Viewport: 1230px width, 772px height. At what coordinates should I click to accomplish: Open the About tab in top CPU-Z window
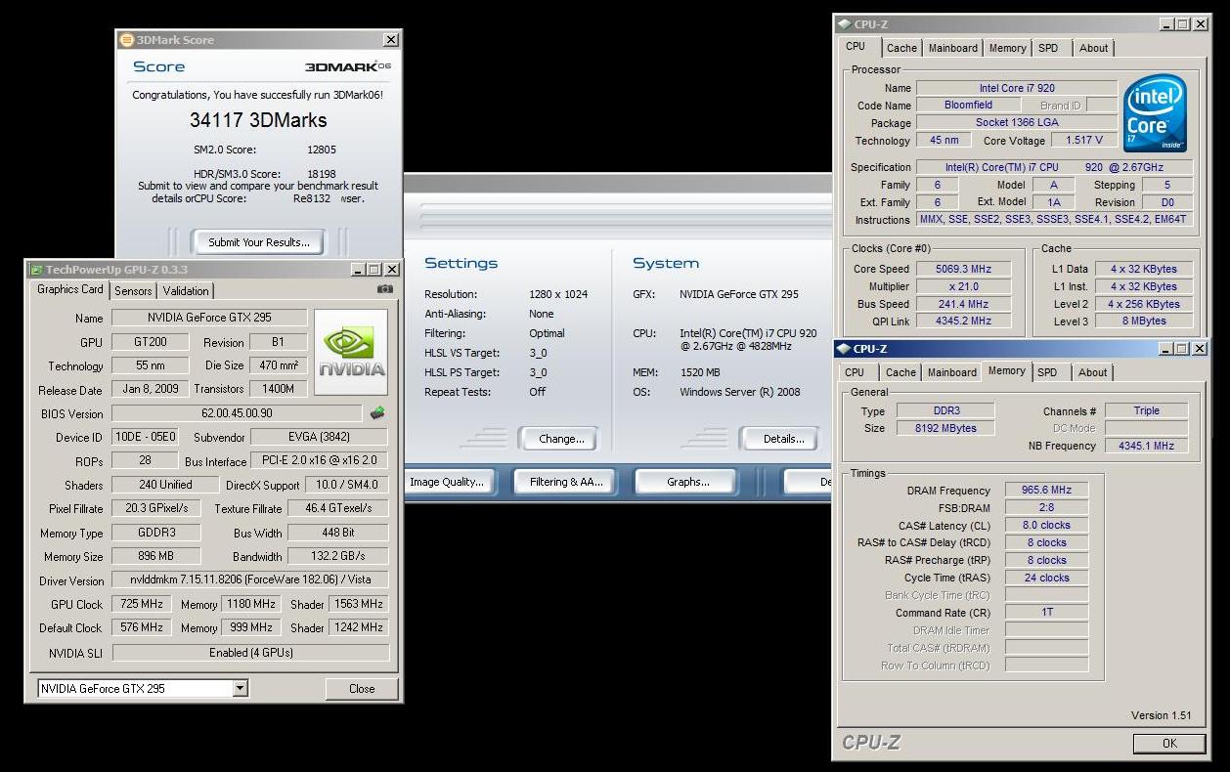pos(1094,48)
